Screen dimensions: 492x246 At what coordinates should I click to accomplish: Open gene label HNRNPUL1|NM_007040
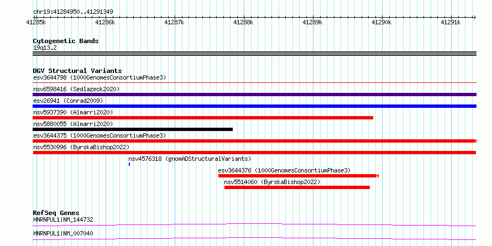[x=63, y=233]
